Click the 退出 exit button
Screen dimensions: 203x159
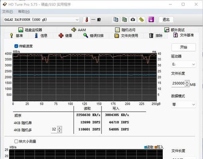[166, 19]
